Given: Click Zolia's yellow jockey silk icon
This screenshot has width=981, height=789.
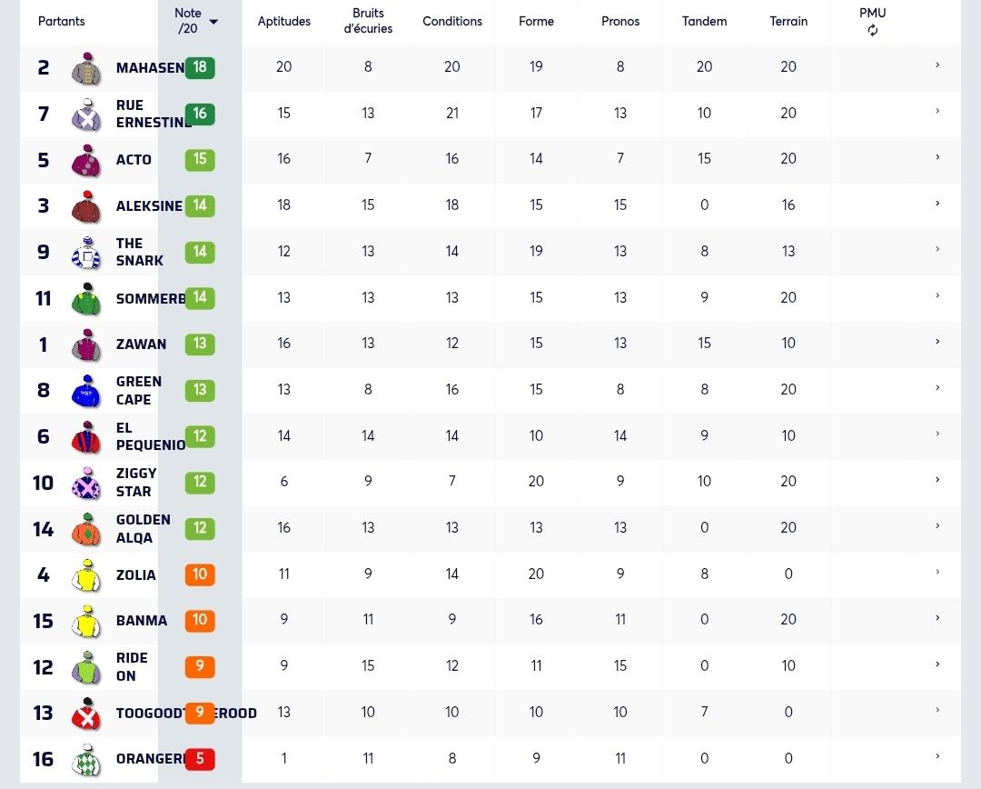Looking at the screenshot, I should coord(86,574).
